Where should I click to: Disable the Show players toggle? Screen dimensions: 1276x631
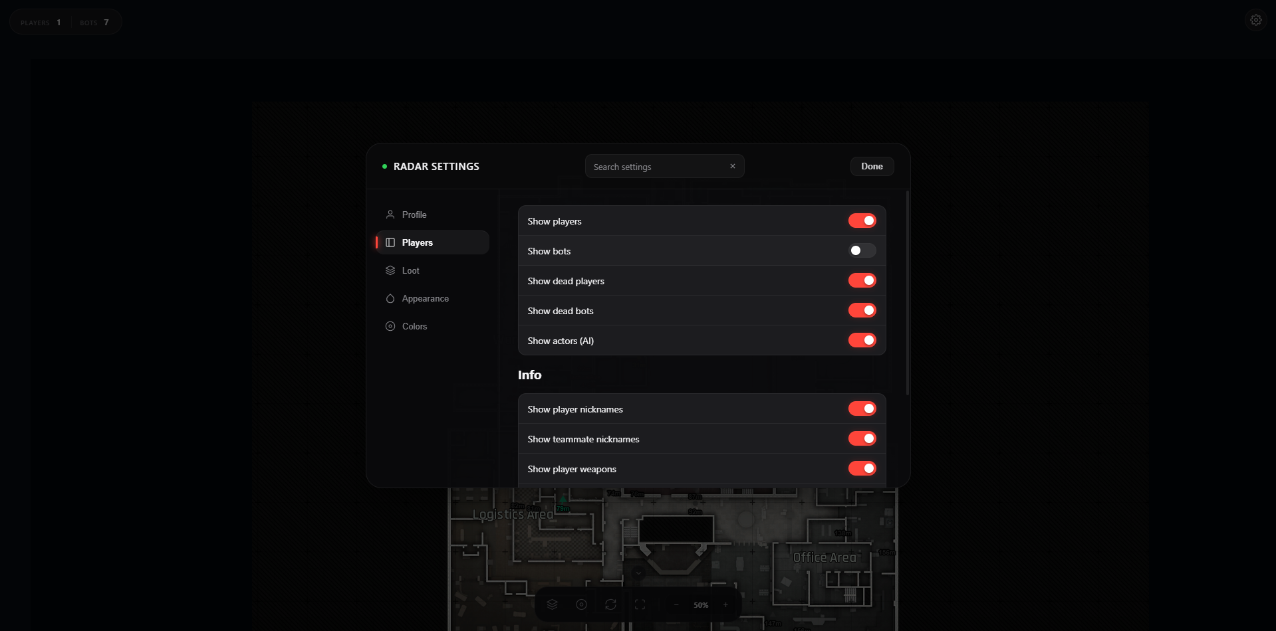point(862,221)
